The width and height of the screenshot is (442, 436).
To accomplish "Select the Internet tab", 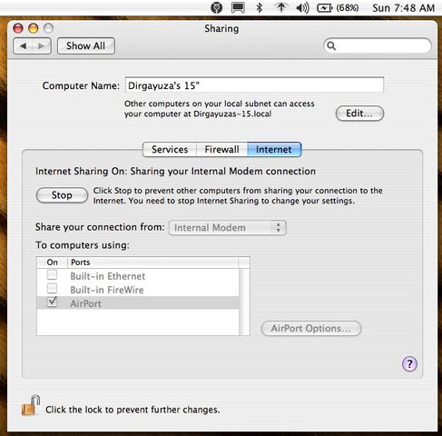I will click(x=274, y=149).
